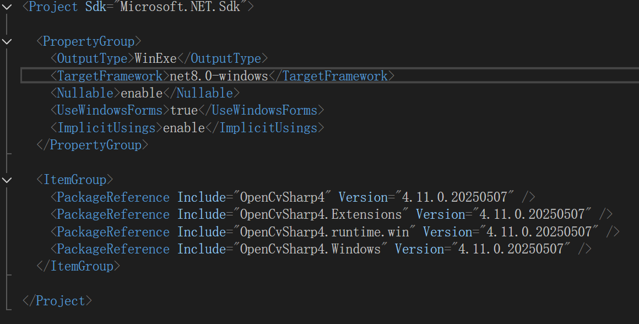
Task: Click the OpenCvSharp4.Extensions Include value
Action: point(321,214)
